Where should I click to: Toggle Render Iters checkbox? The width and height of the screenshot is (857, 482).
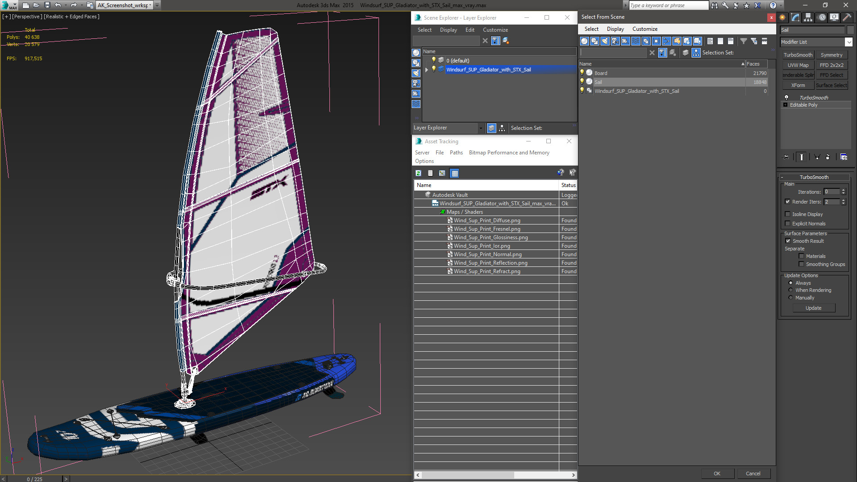[788, 202]
